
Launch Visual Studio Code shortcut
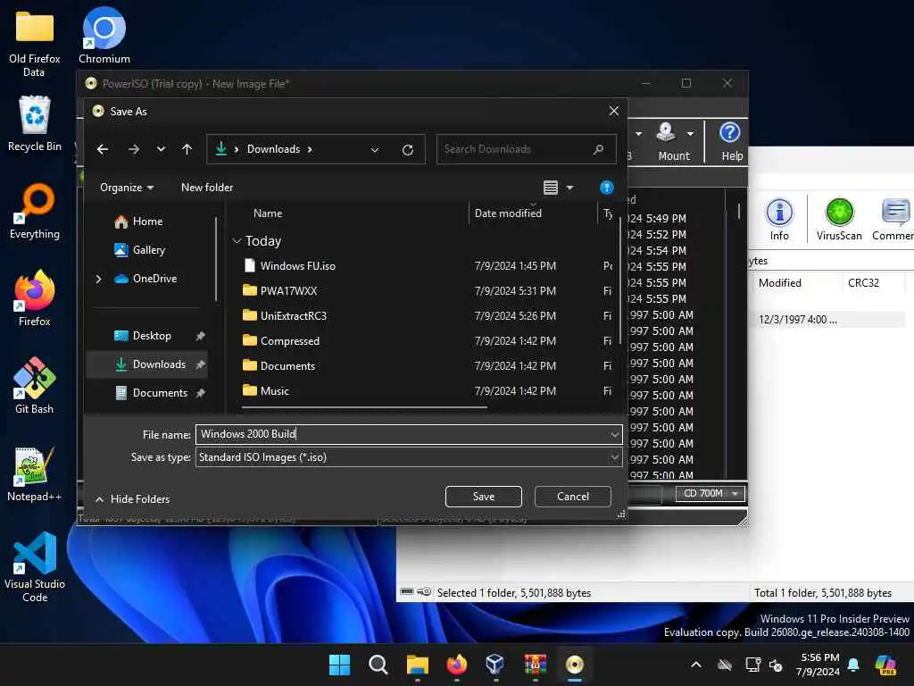point(35,567)
